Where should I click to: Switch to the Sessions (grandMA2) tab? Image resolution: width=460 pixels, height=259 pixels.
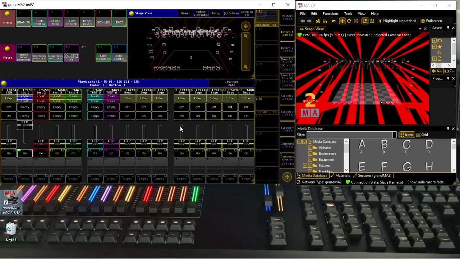point(372,176)
